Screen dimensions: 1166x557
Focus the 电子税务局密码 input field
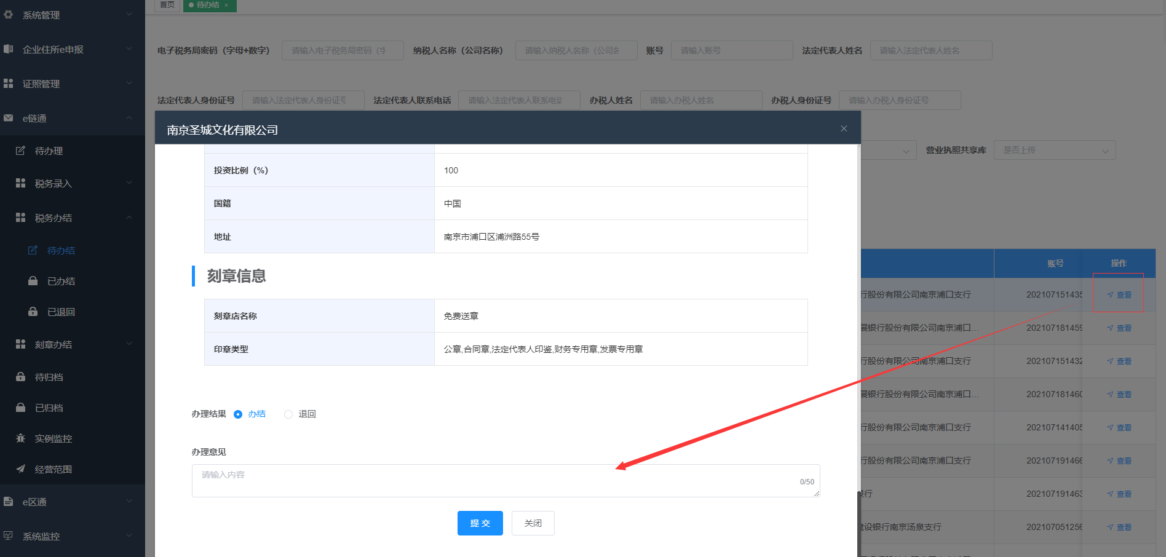pyautogui.click(x=343, y=50)
